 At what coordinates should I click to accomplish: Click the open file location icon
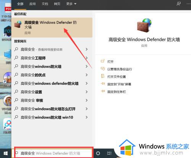(103, 76)
